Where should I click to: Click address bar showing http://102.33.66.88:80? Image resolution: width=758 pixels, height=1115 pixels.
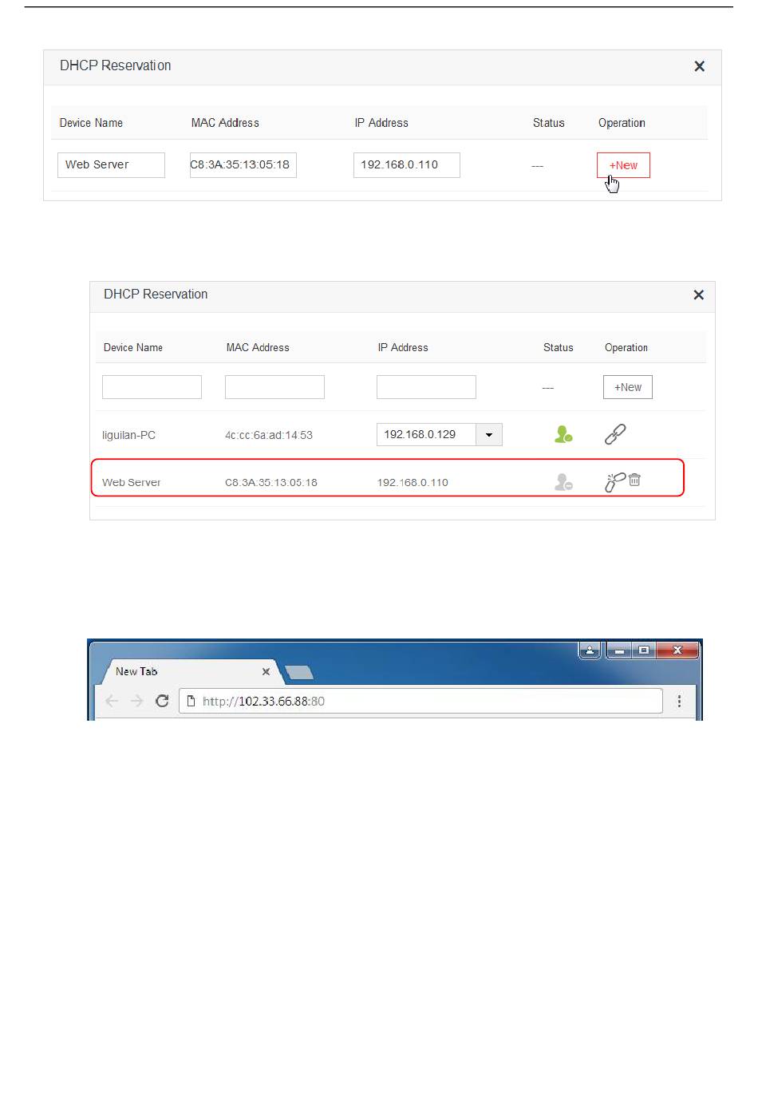point(420,701)
